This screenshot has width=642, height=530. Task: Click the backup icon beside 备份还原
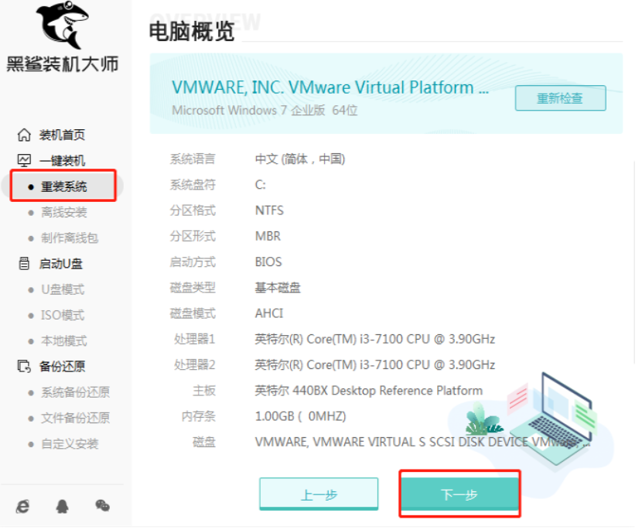click(24, 366)
